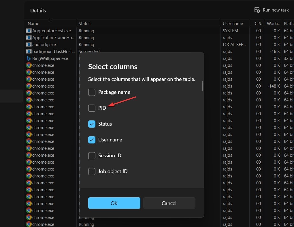The width and height of the screenshot is (294, 227).
Task: Click the first chrome.exe Chrome icon
Action: pos(29,65)
